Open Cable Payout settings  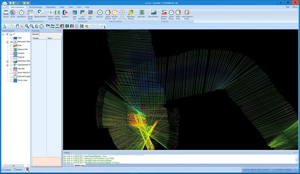tap(57, 15)
